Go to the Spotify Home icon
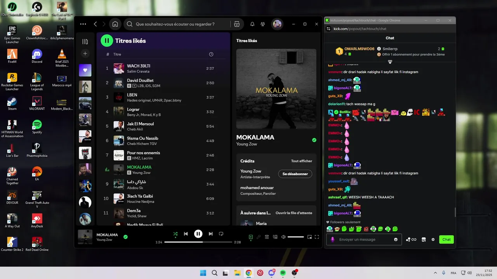 pos(115,24)
